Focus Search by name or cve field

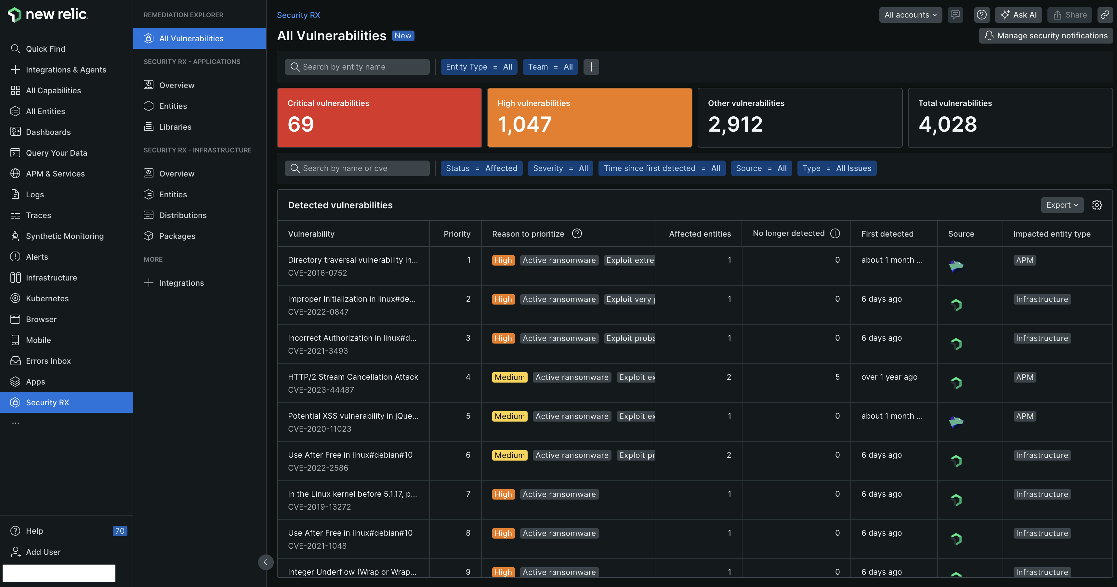[357, 168]
